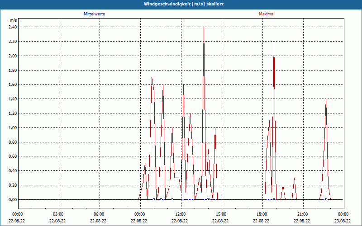Click the 06:00 time axis label
The image size is (362, 226).
pos(100,214)
